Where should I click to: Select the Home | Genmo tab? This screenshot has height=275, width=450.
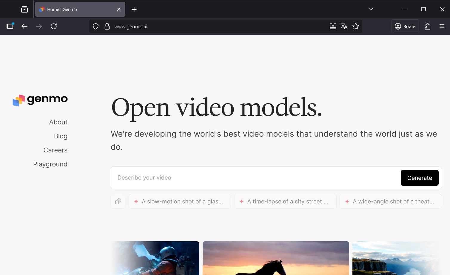[x=76, y=10]
